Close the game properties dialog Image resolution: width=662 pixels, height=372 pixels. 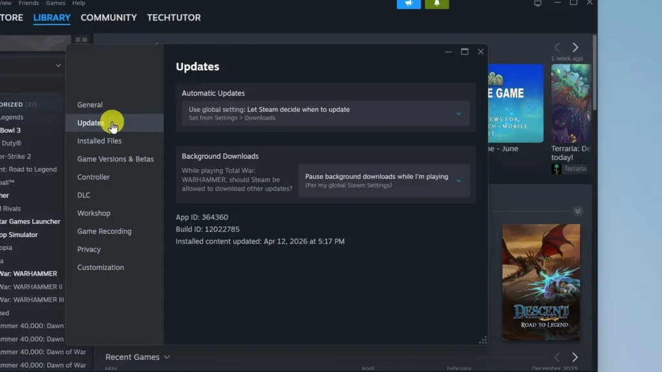[x=480, y=52]
